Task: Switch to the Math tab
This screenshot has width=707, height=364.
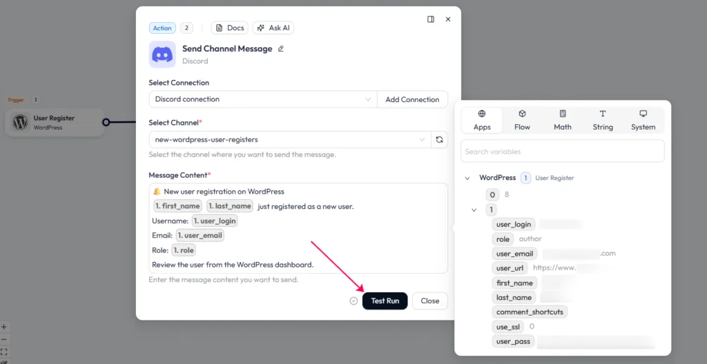Action: tap(562, 120)
